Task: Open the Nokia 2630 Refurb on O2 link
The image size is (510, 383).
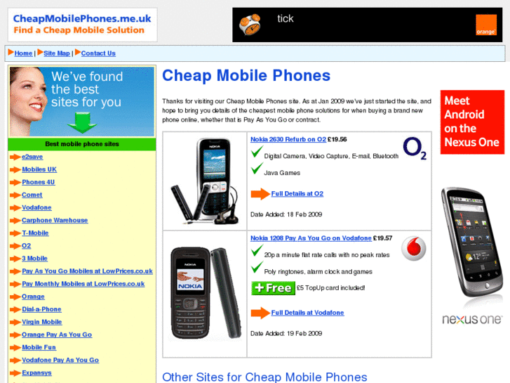Action: pyautogui.click(x=288, y=139)
